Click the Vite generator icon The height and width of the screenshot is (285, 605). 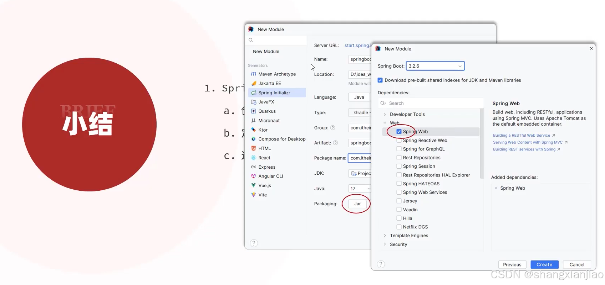(x=254, y=195)
